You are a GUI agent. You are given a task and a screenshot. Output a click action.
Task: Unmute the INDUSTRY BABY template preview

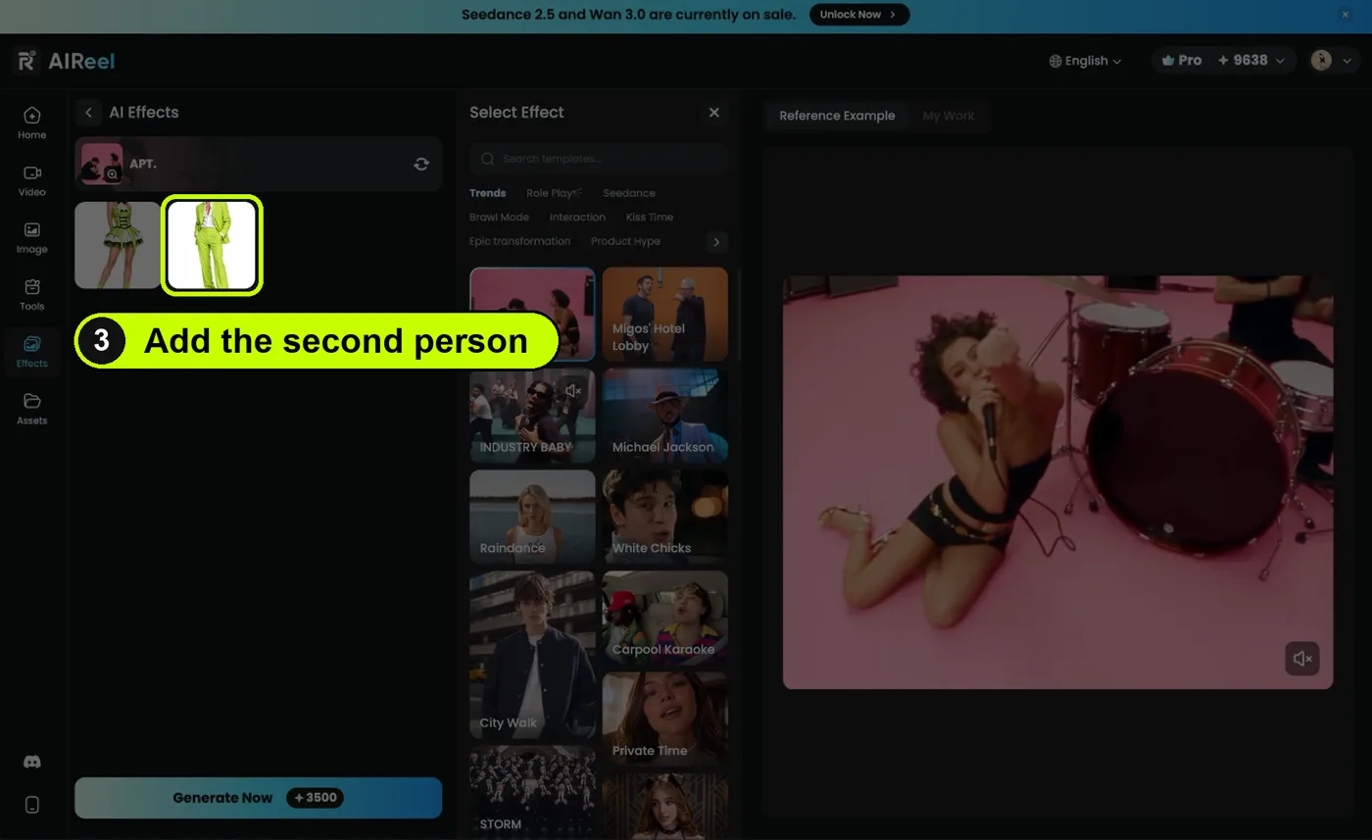coord(573,391)
